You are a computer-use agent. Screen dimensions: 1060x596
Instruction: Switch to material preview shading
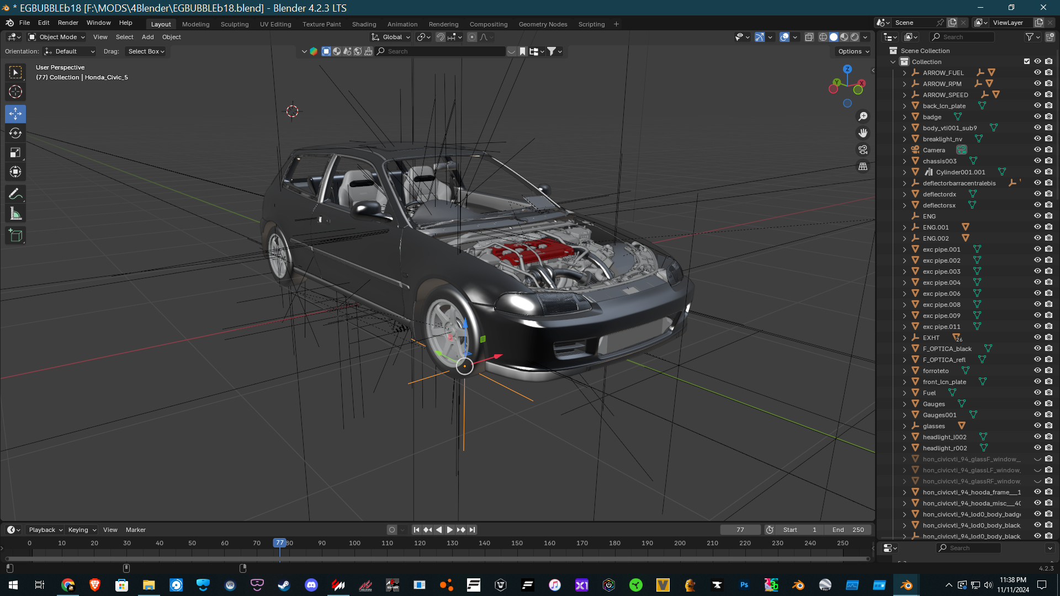pos(844,37)
